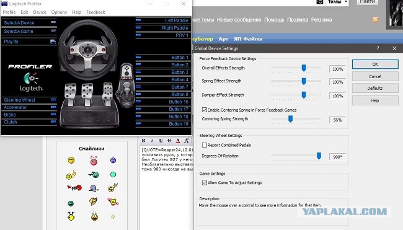
Task: Click the strikethrough formatting icon in forum editor
Action: 169,140
